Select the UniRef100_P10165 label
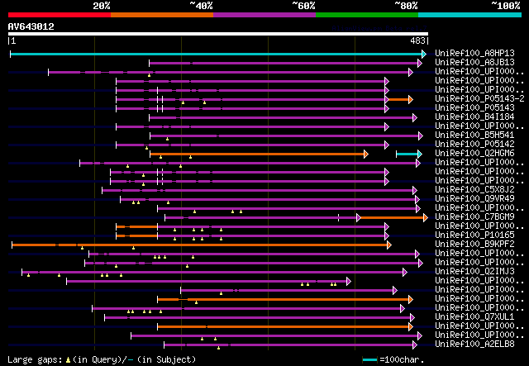 474,235
